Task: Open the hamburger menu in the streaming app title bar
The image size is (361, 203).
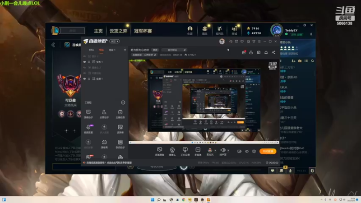Action: coord(259,42)
